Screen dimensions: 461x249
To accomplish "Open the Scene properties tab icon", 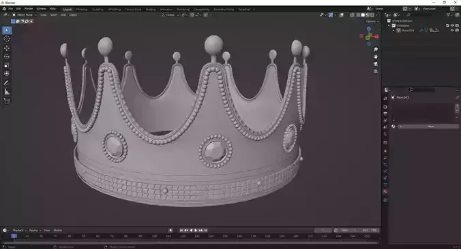I will point(385,127).
